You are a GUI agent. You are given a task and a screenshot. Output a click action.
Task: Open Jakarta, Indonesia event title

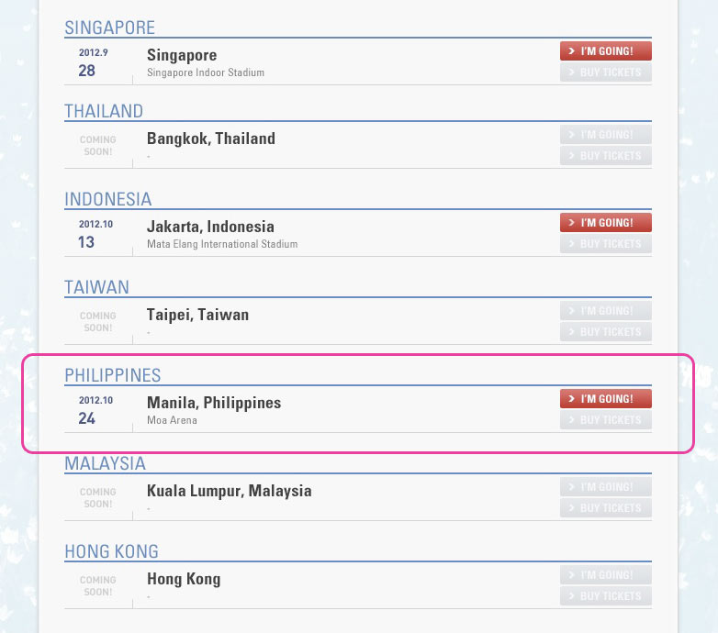coord(210,227)
